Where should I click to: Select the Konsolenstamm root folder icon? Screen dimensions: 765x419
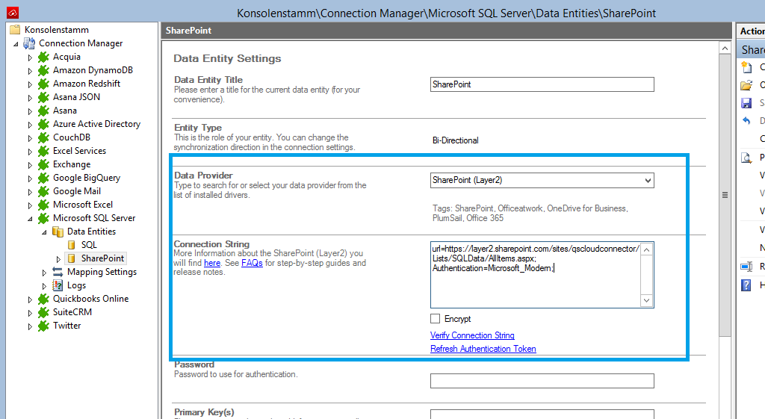tap(15, 30)
